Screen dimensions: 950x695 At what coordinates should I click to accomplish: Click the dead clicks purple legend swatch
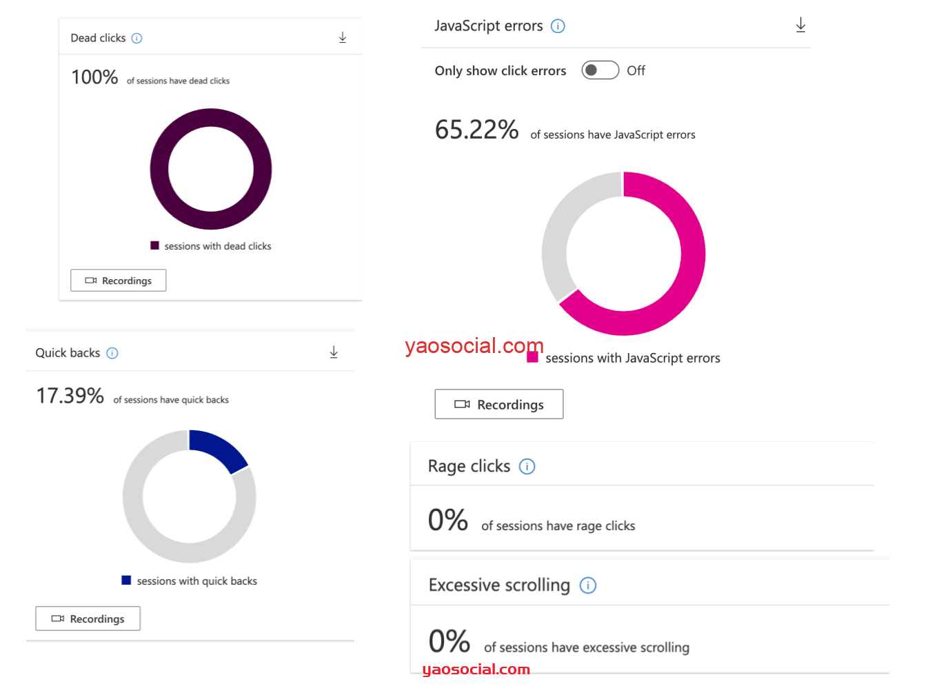coord(155,245)
